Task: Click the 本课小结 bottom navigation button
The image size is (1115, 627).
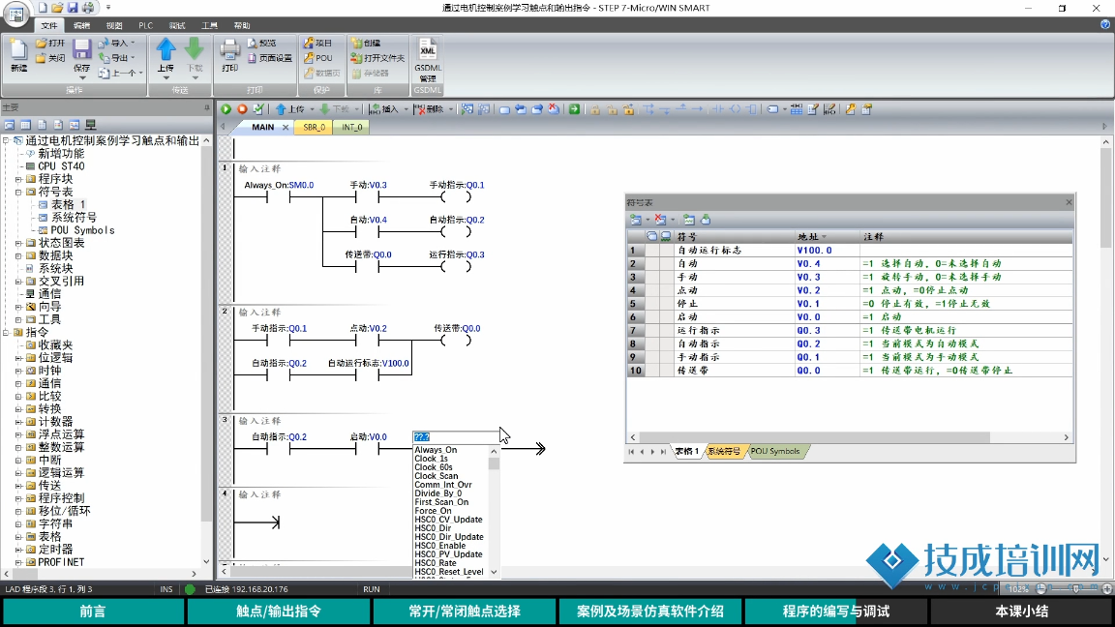Action: tap(1022, 612)
